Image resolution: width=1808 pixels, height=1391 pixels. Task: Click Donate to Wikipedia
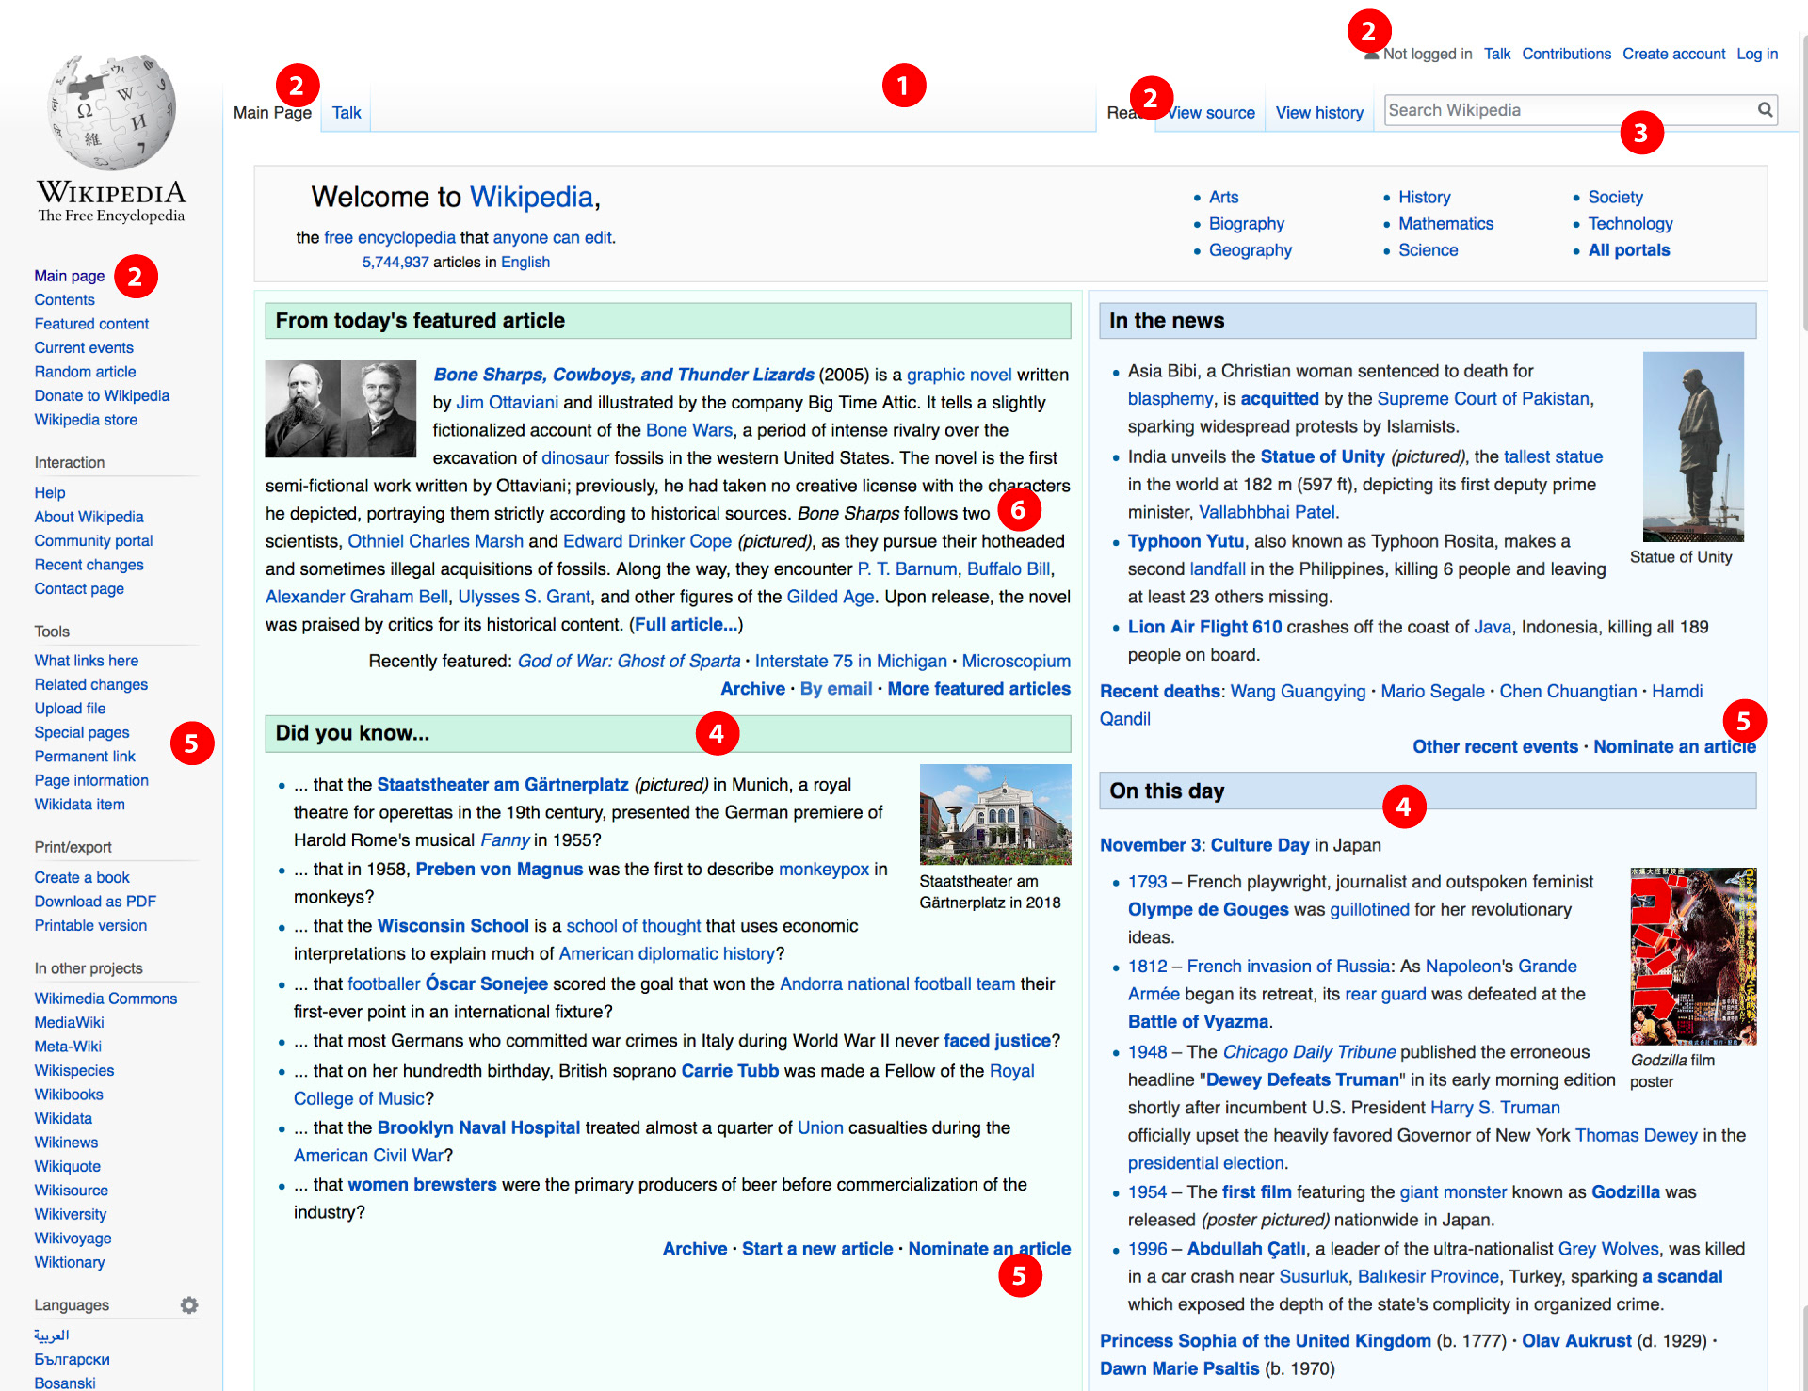coord(102,395)
